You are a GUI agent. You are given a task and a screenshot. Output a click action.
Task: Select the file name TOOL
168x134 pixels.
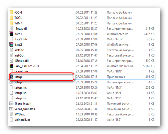tap(18, 18)
